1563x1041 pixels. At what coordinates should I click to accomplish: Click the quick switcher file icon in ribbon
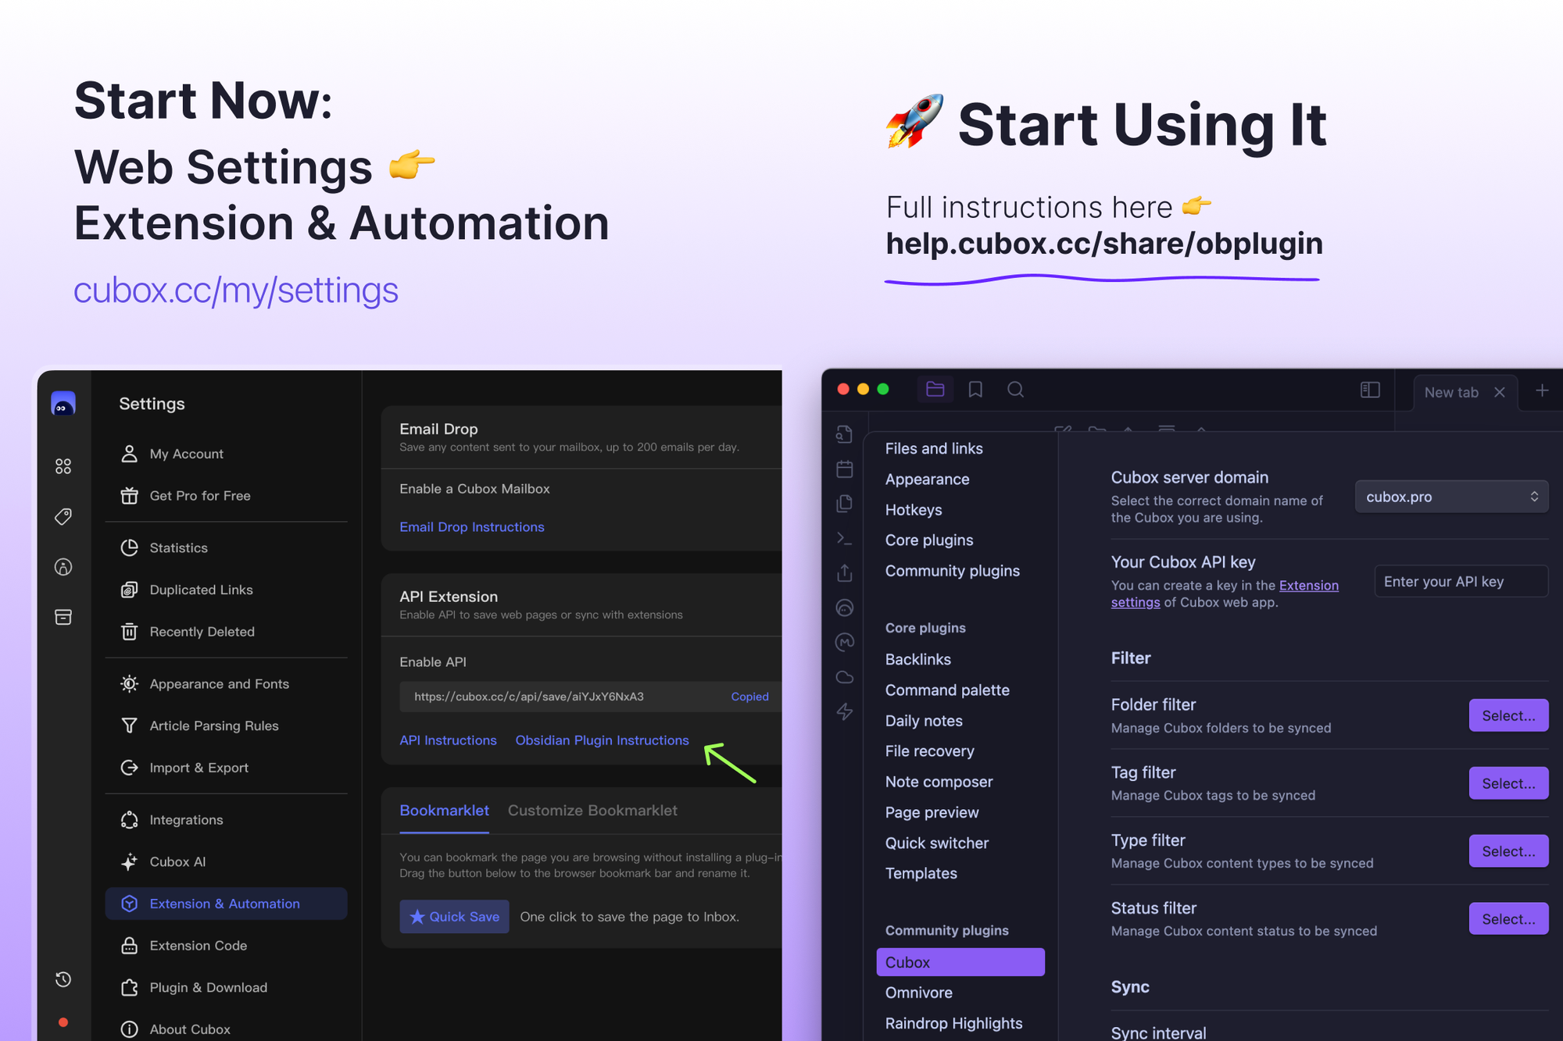pyautogui.click(x=845, y=434)
